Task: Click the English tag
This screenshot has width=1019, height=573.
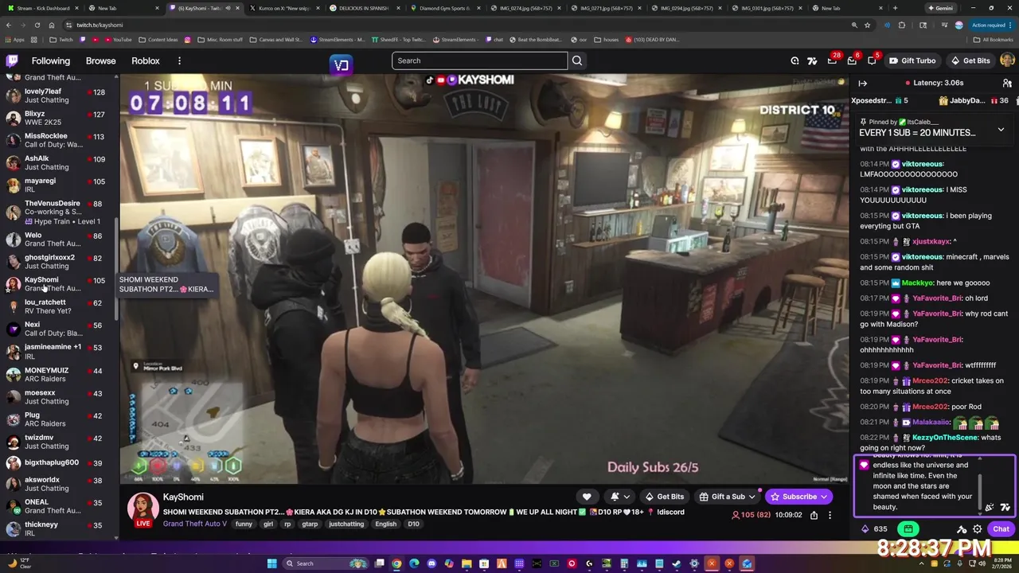Action: [x=385, y=524]
